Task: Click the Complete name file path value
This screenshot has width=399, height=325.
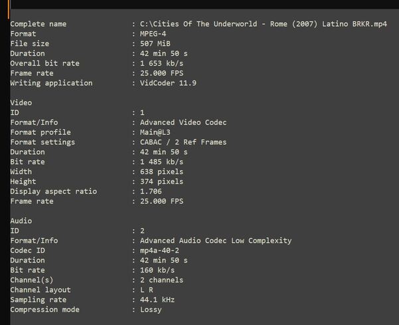Action: [264, 24]
